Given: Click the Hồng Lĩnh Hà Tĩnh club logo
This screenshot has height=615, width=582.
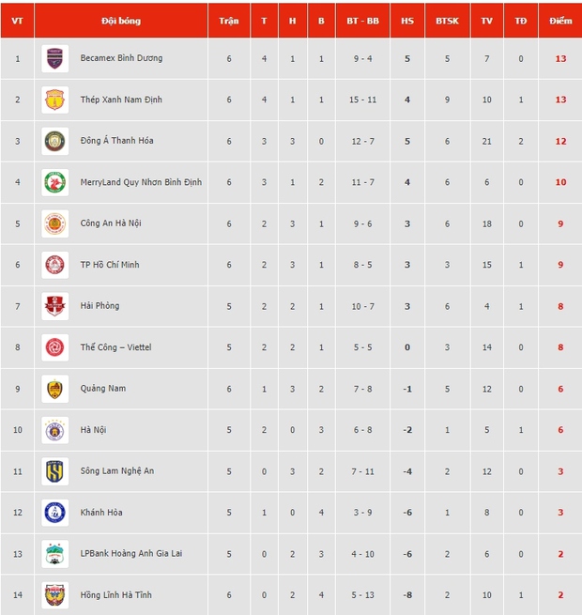Looking at the screenshot, I should (x=55, y=595).
